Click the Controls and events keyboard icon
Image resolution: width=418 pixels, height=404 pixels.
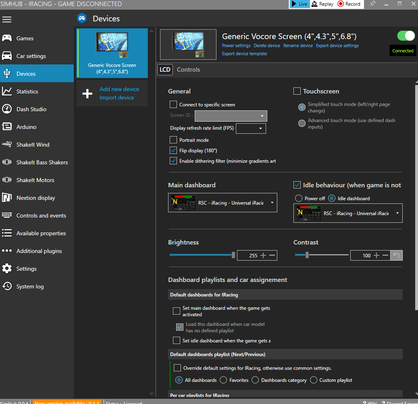pos(7,215)
